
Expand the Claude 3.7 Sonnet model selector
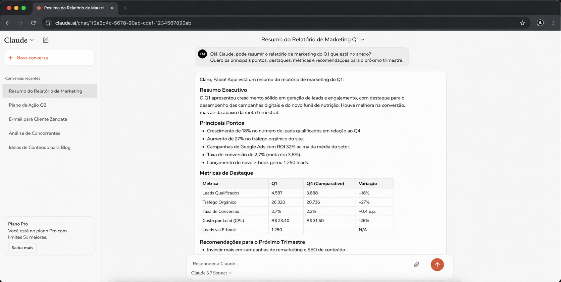pos(211,273)
